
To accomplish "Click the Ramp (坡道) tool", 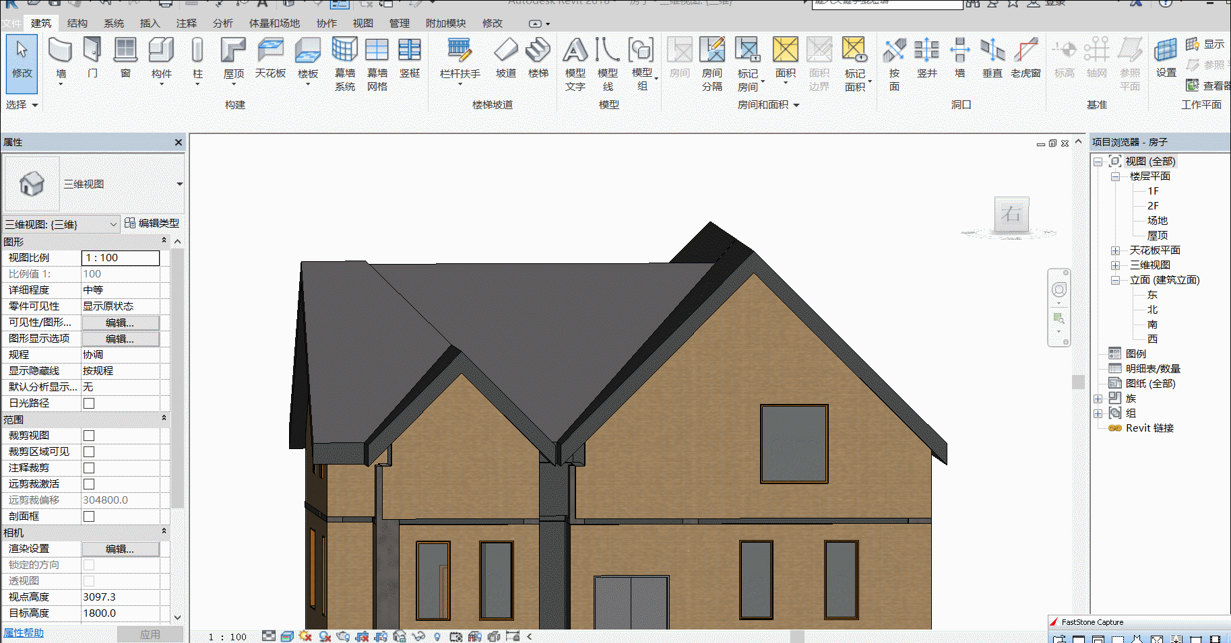I will [x=506, y=58].
